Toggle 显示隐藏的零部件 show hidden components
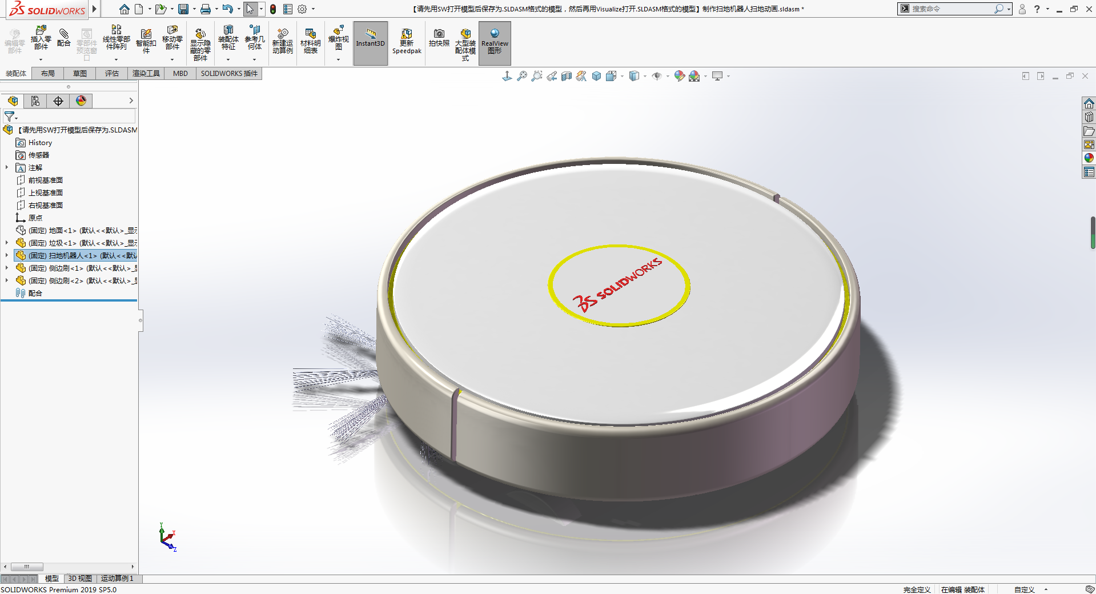Screen dimensions: 1096x594 click(x=200, y=45)
